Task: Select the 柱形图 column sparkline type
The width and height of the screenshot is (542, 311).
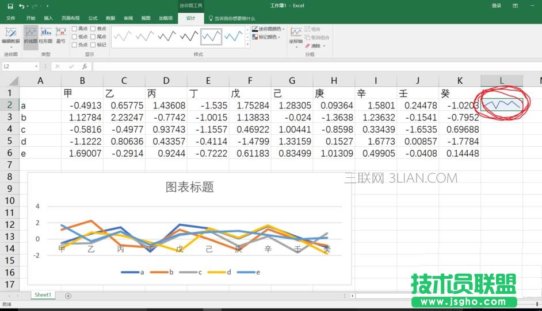Action: (45, 34)
